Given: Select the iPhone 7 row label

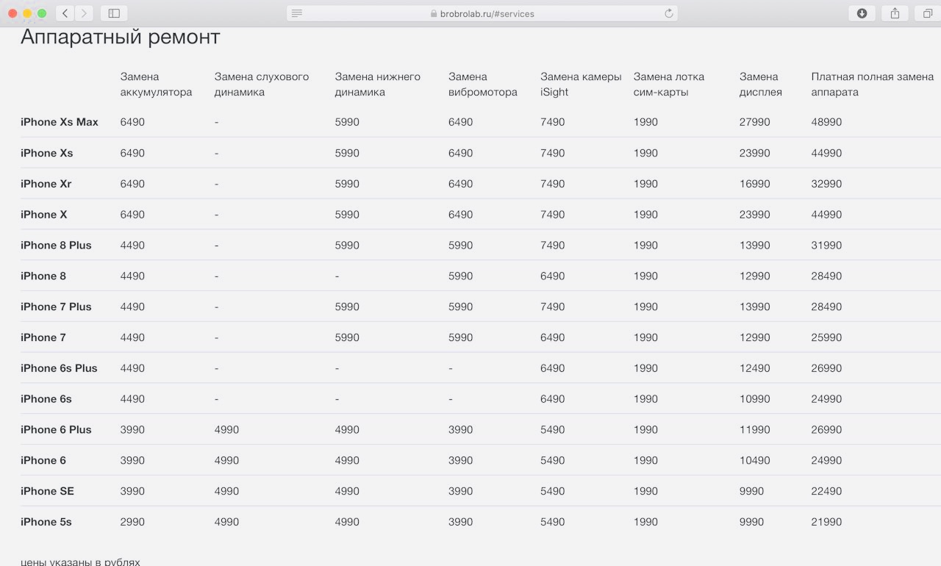Looking at the screenshot, I should pyautogui.click(x=43, y=338).
